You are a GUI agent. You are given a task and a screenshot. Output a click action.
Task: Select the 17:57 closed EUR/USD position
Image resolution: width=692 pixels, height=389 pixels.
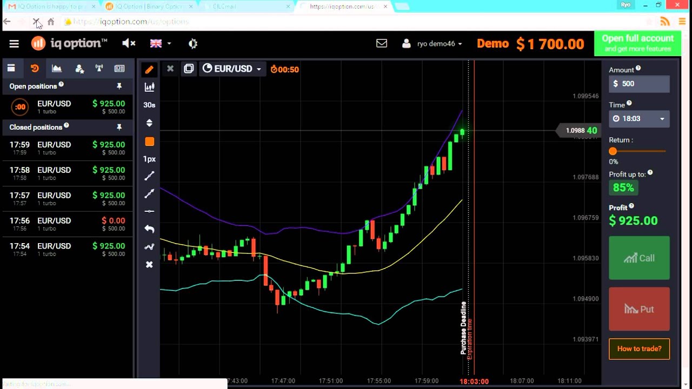pyautogui.click(x=67, y=199)
